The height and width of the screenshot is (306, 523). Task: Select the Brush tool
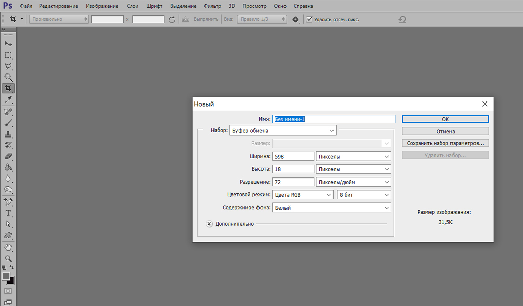(x=8, y=123)
